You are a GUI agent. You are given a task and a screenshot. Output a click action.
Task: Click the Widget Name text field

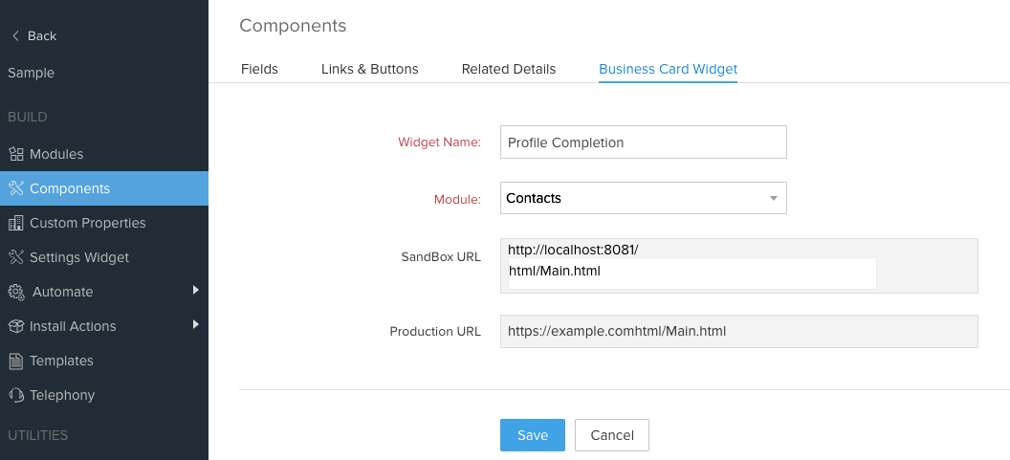[x=643, y=142]
